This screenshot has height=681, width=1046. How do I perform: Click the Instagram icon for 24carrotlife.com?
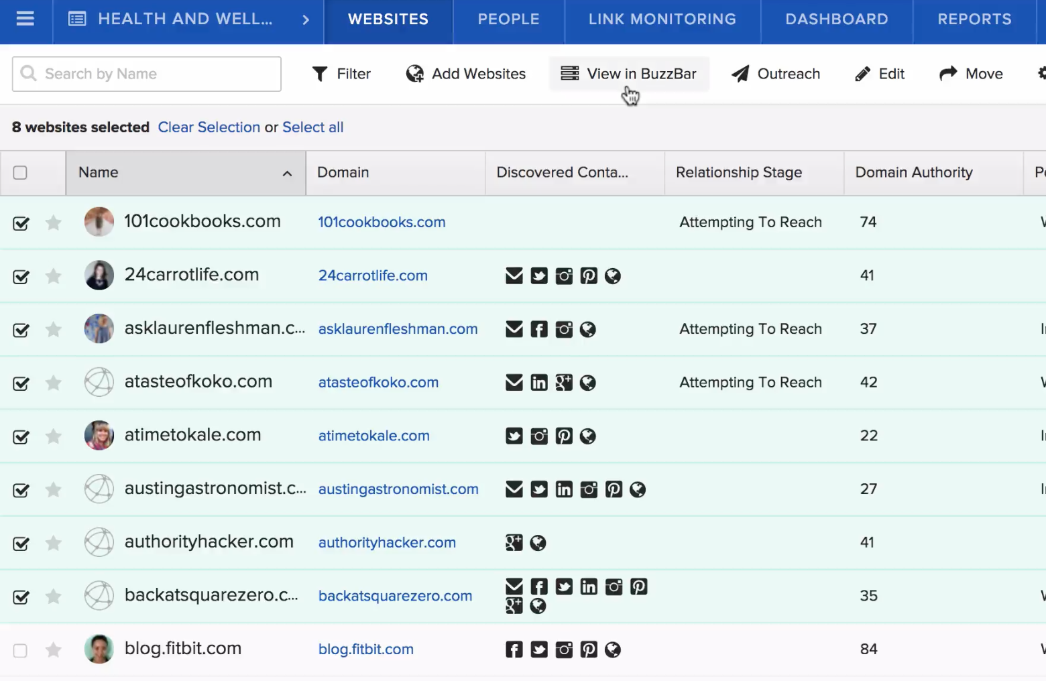[x=564, y=275]
